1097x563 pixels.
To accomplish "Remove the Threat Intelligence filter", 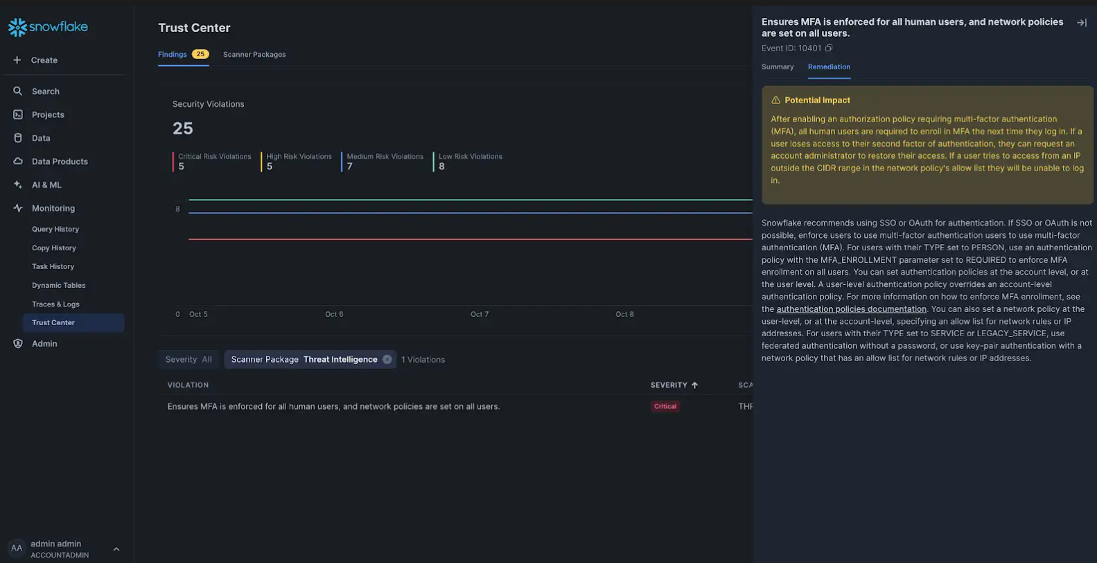I will (387, 359).
